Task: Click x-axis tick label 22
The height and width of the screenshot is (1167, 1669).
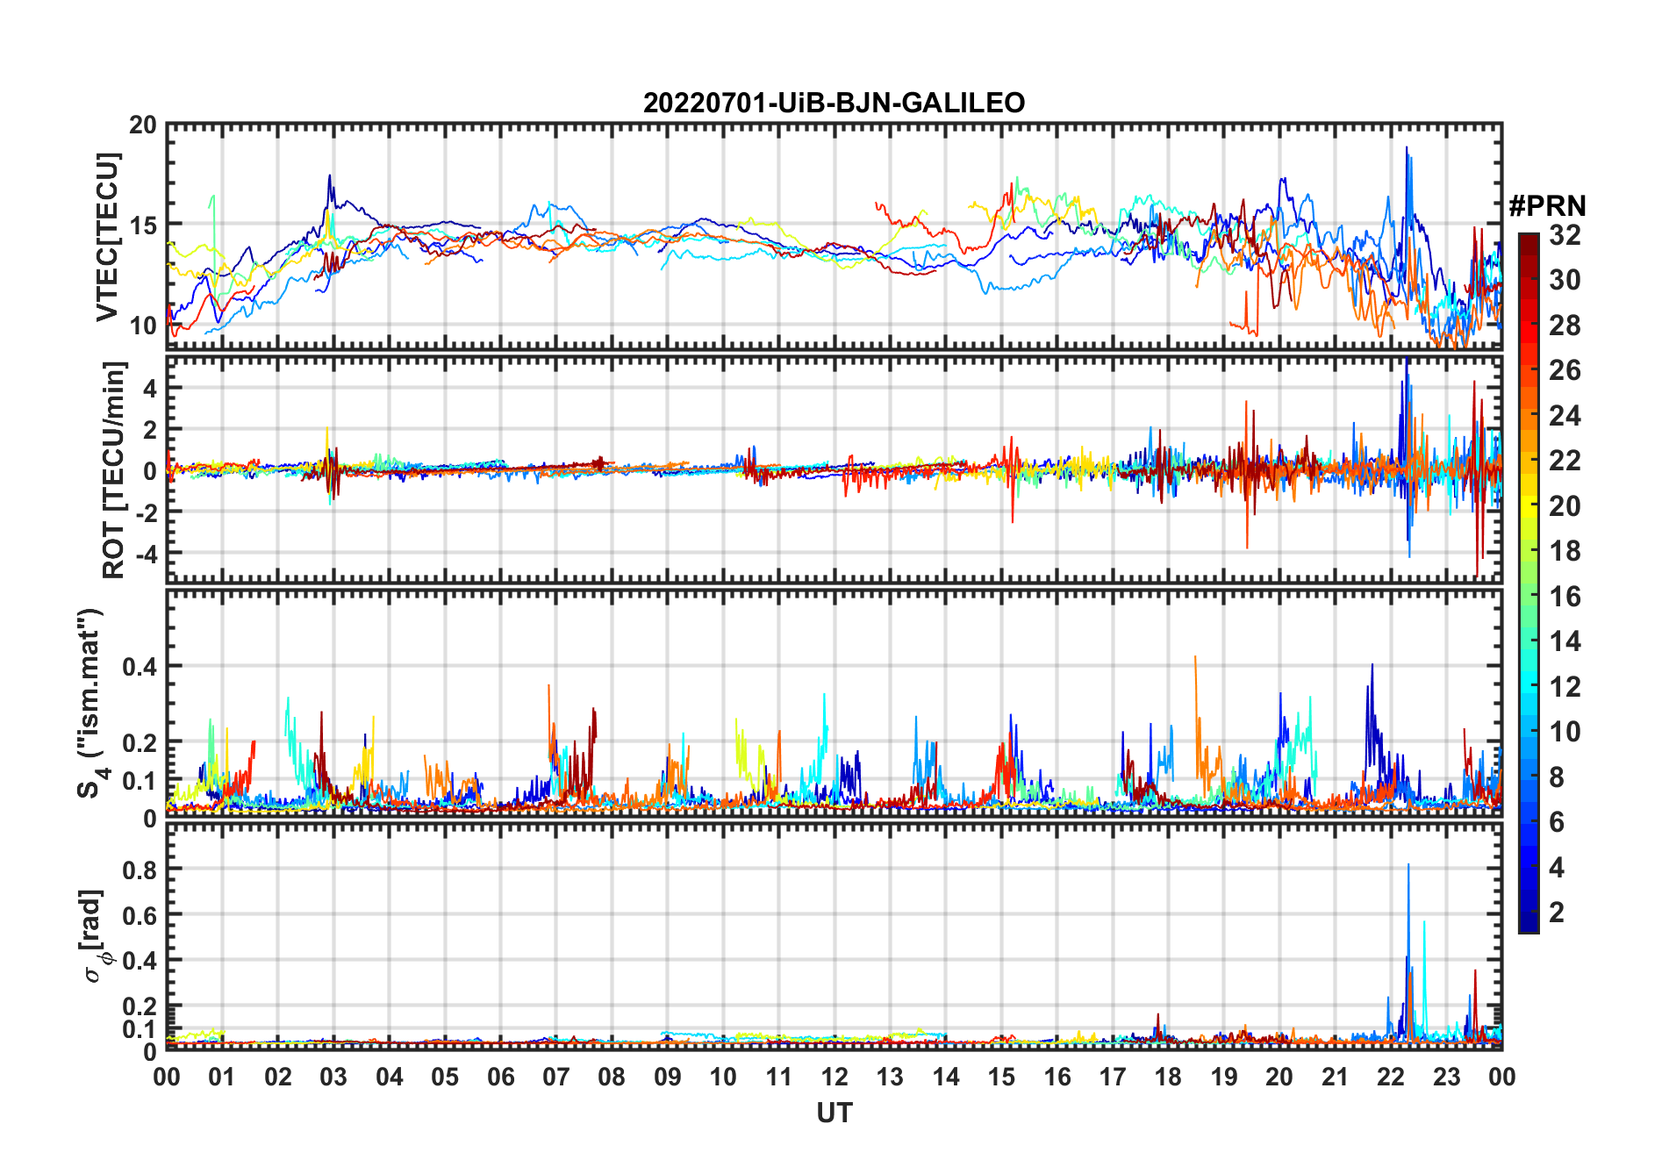Action: click(1391, 1077)
